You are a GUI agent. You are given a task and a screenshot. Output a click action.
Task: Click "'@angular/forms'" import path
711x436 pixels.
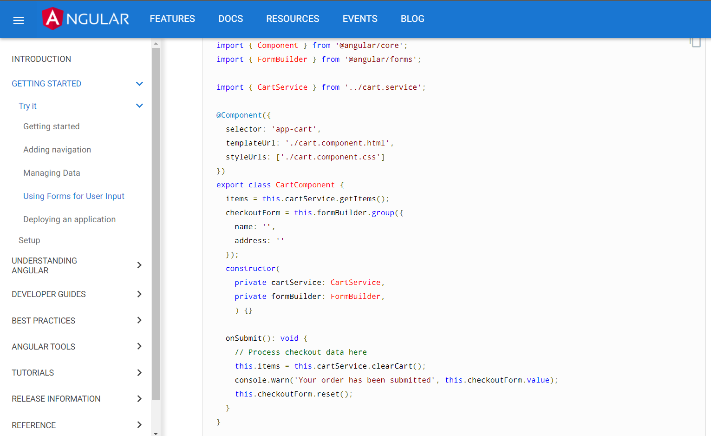pos(381,59)
